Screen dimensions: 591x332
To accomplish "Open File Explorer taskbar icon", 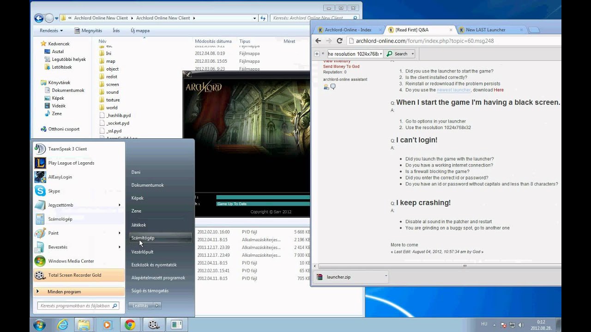I will (x=84, y=325).
